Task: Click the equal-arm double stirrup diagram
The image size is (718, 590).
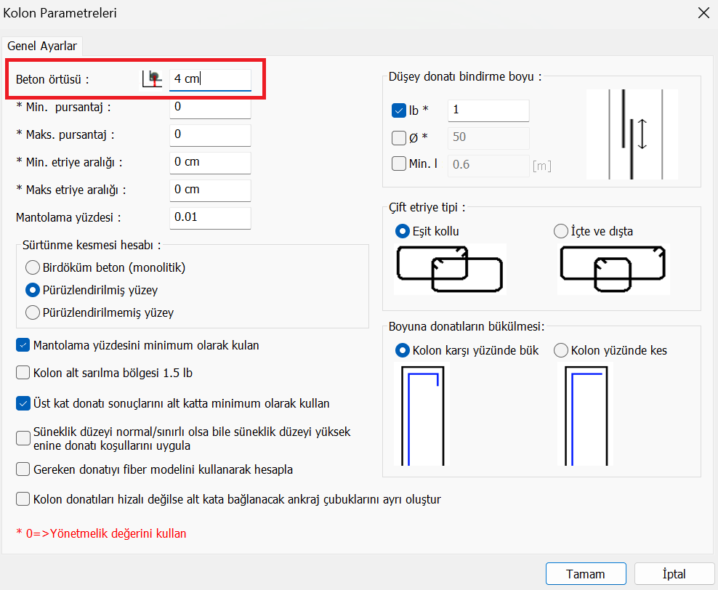Action: coord(450,268)
